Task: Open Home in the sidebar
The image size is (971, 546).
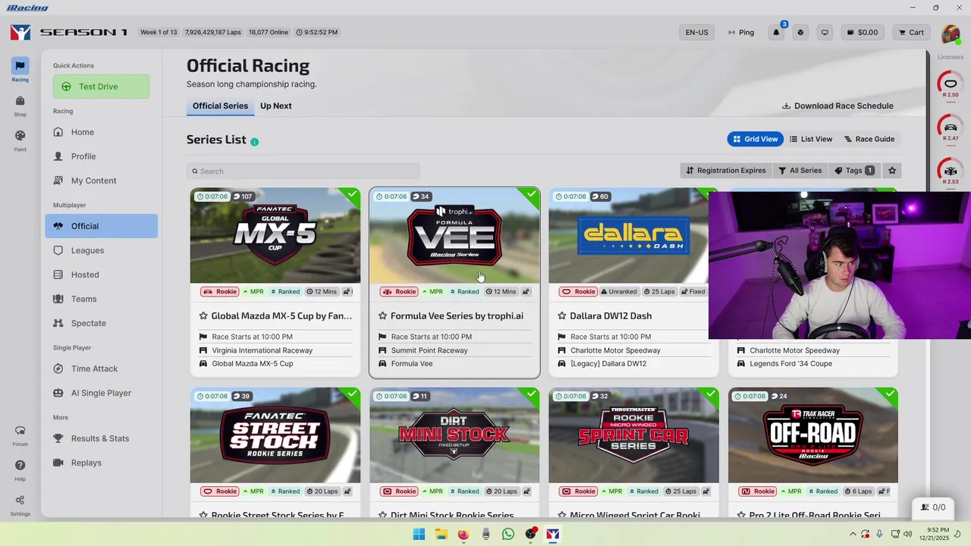Action: click(x=102, y=132)
